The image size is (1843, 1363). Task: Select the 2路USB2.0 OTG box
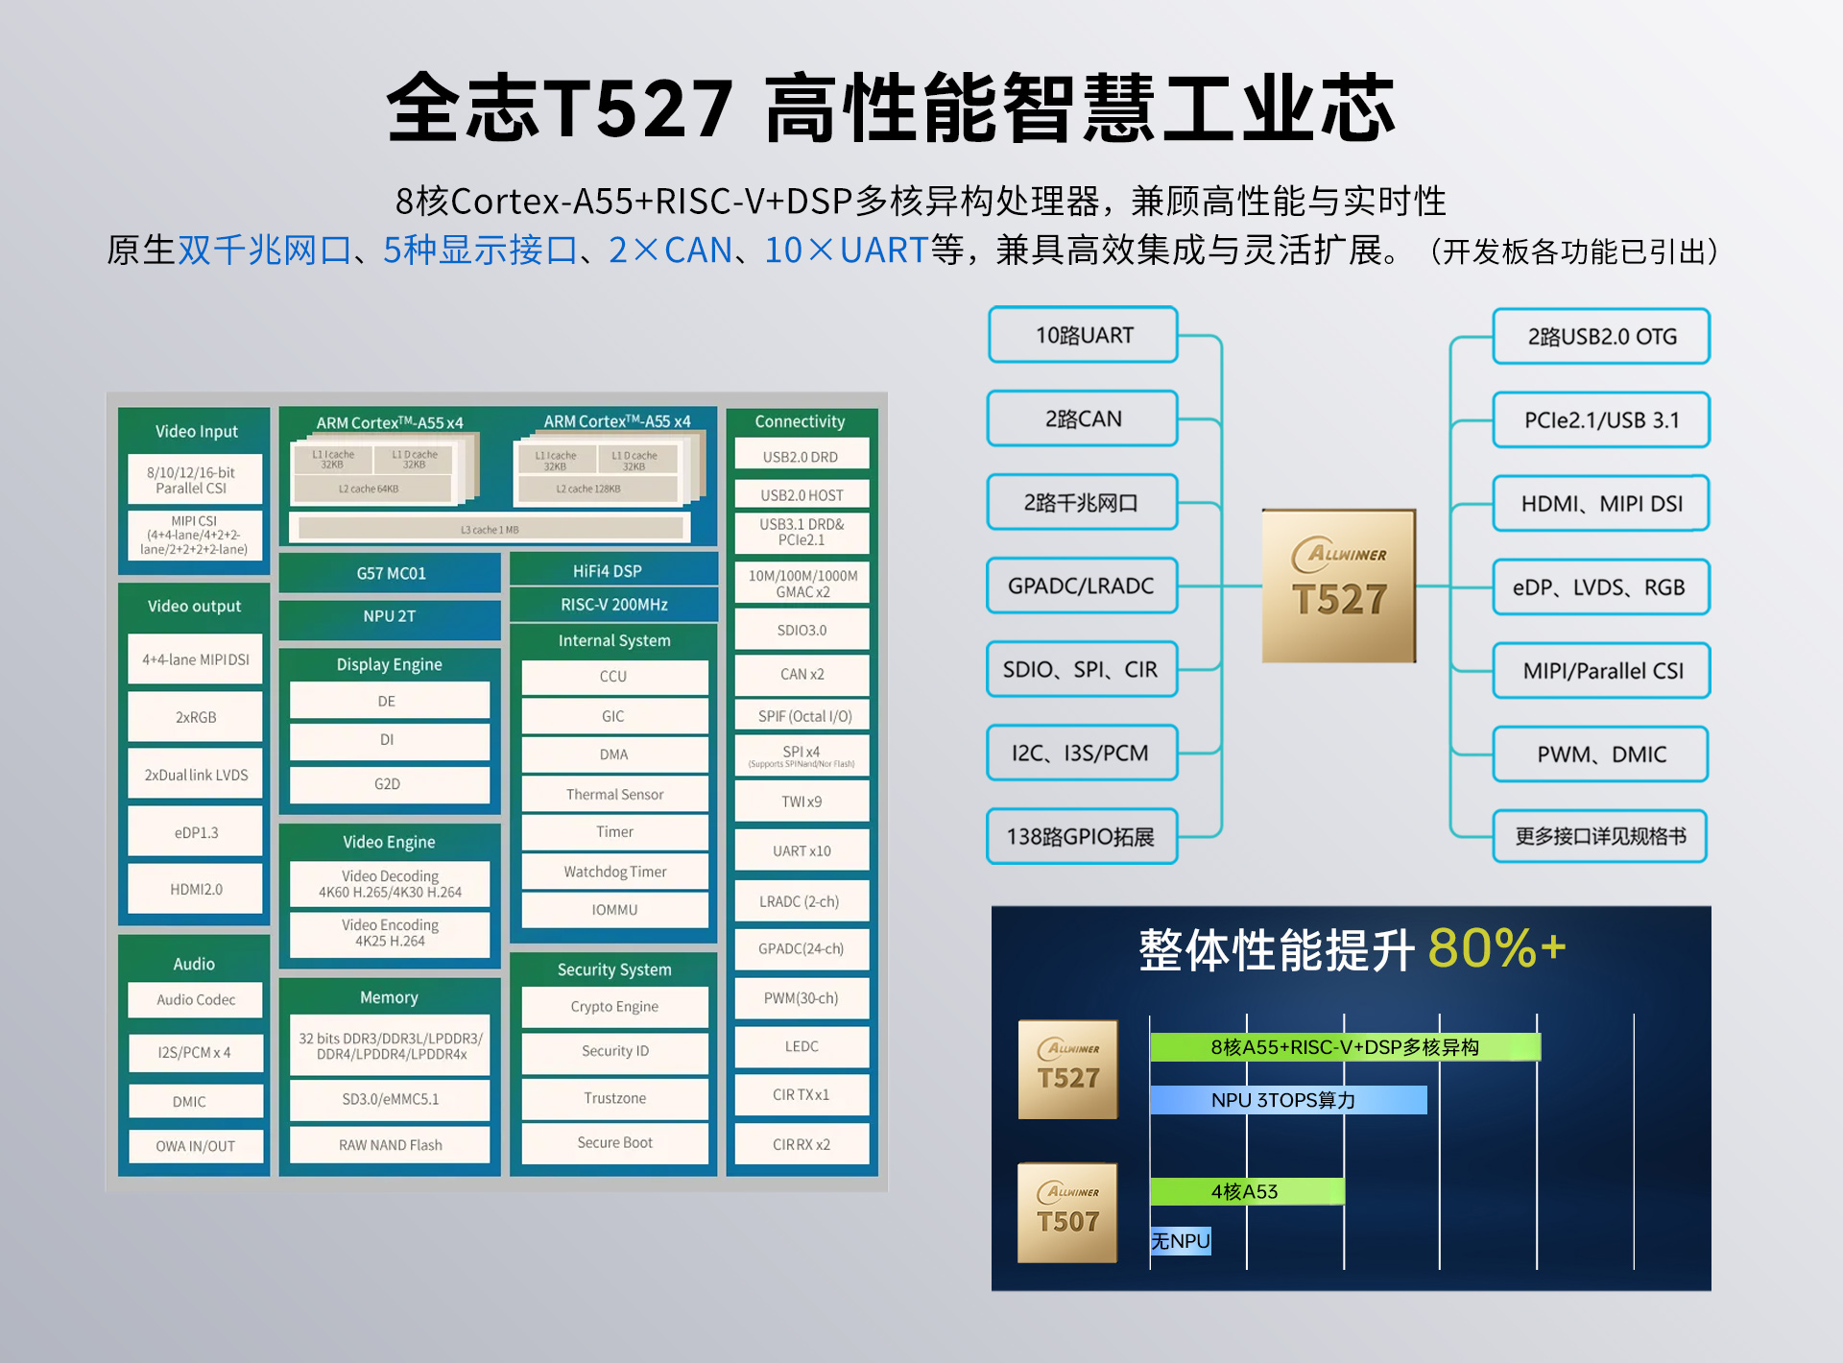click(1601, 336)
